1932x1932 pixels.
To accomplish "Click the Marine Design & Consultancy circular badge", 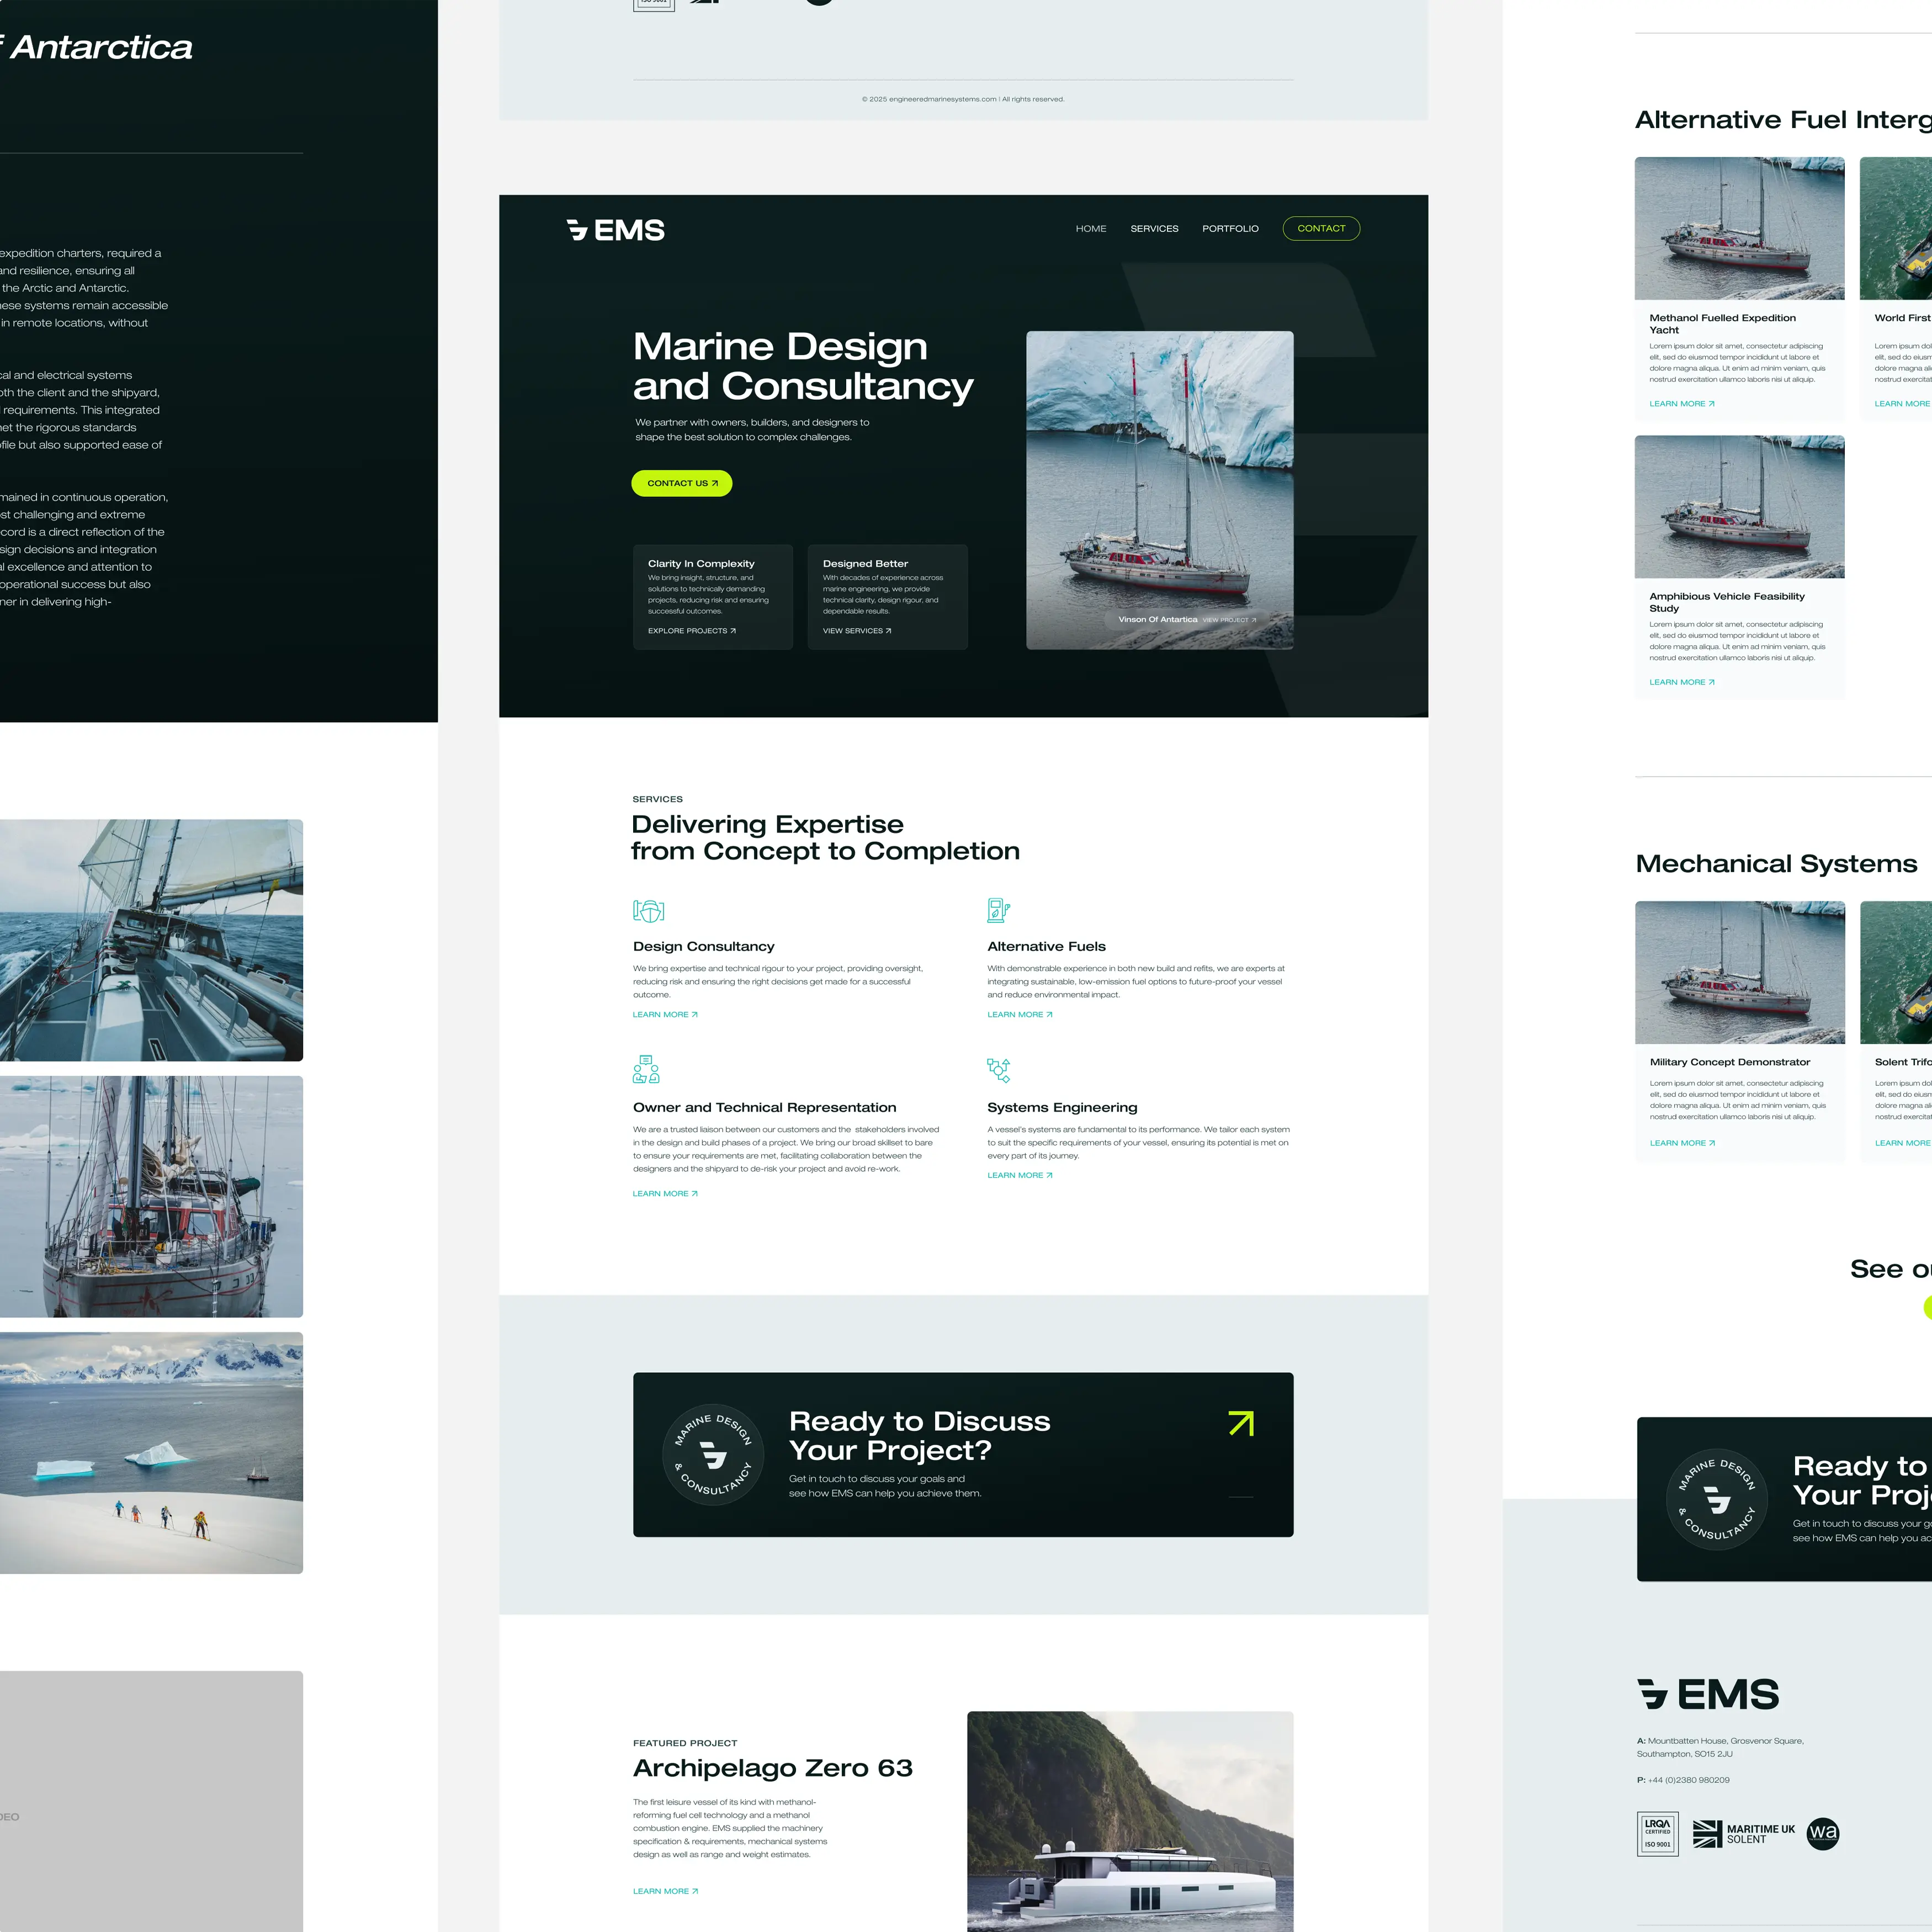I will click(x=713, y=1455).
